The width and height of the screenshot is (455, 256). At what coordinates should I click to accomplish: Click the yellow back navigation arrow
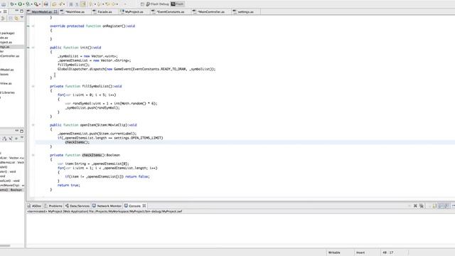(x=107, y=4)
